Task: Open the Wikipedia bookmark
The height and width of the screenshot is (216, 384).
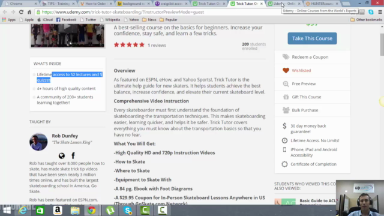Action: pyautogui.click(x=110, y=20)
